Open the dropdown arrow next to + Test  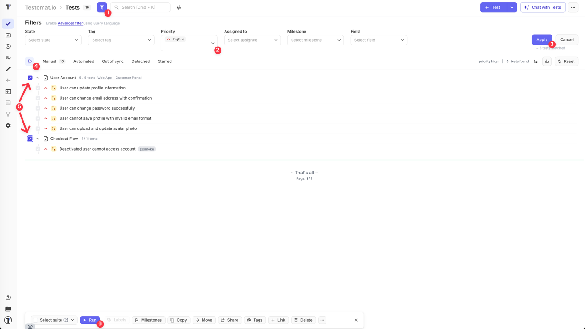[512, 7]
